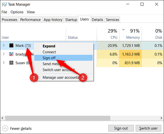
Task: Collapse with the Fewer details arrow icon
Action: 5,128
